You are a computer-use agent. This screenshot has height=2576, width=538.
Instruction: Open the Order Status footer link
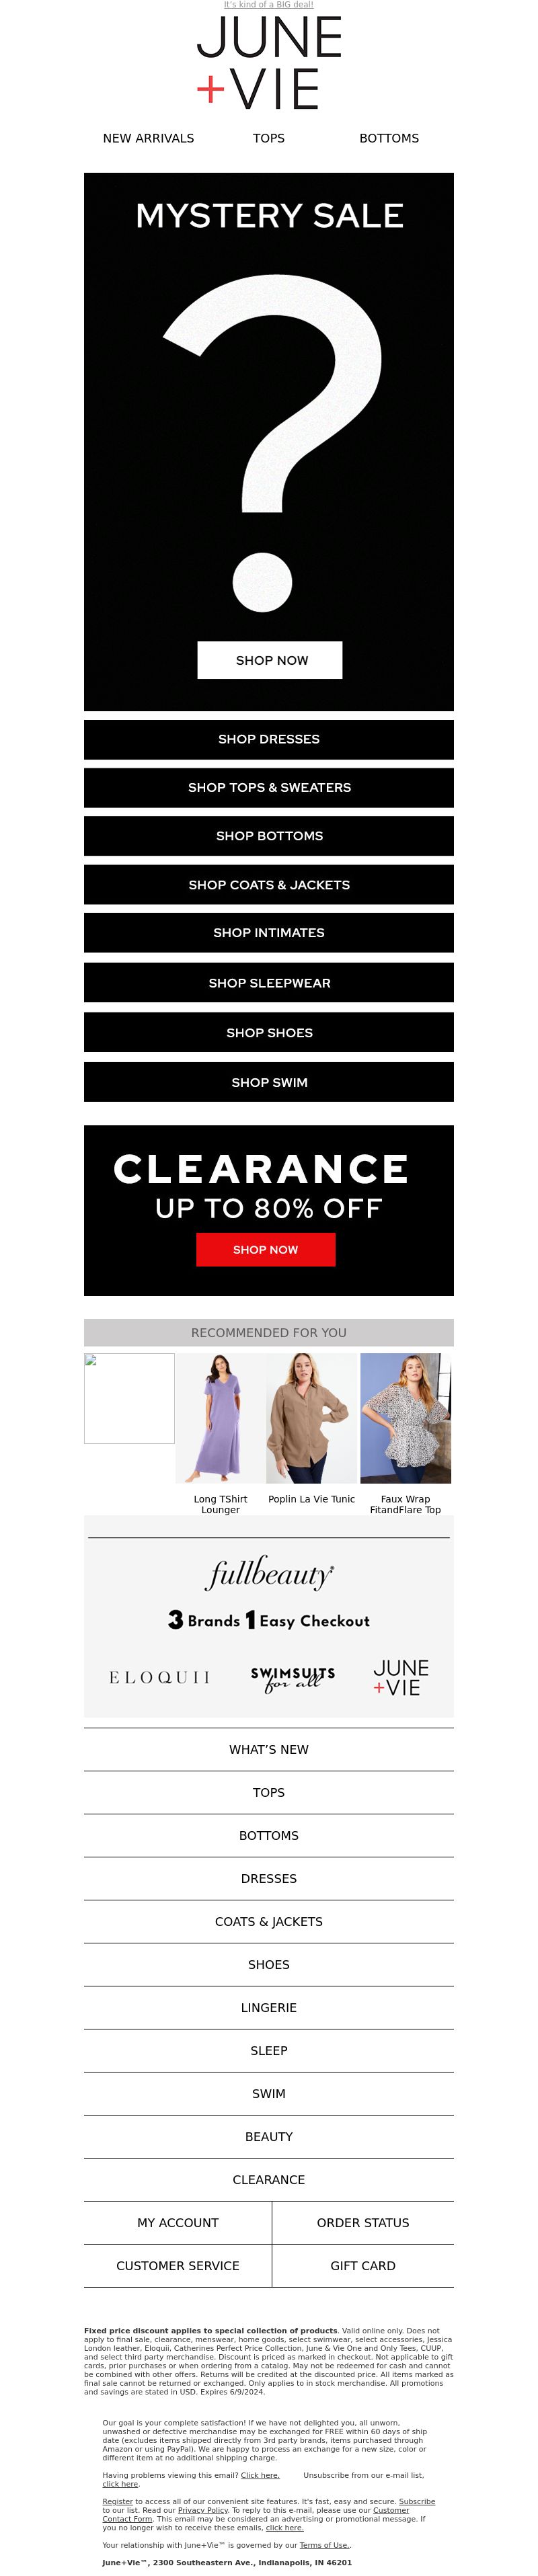pyautogui.click(x=363, y=2222)
